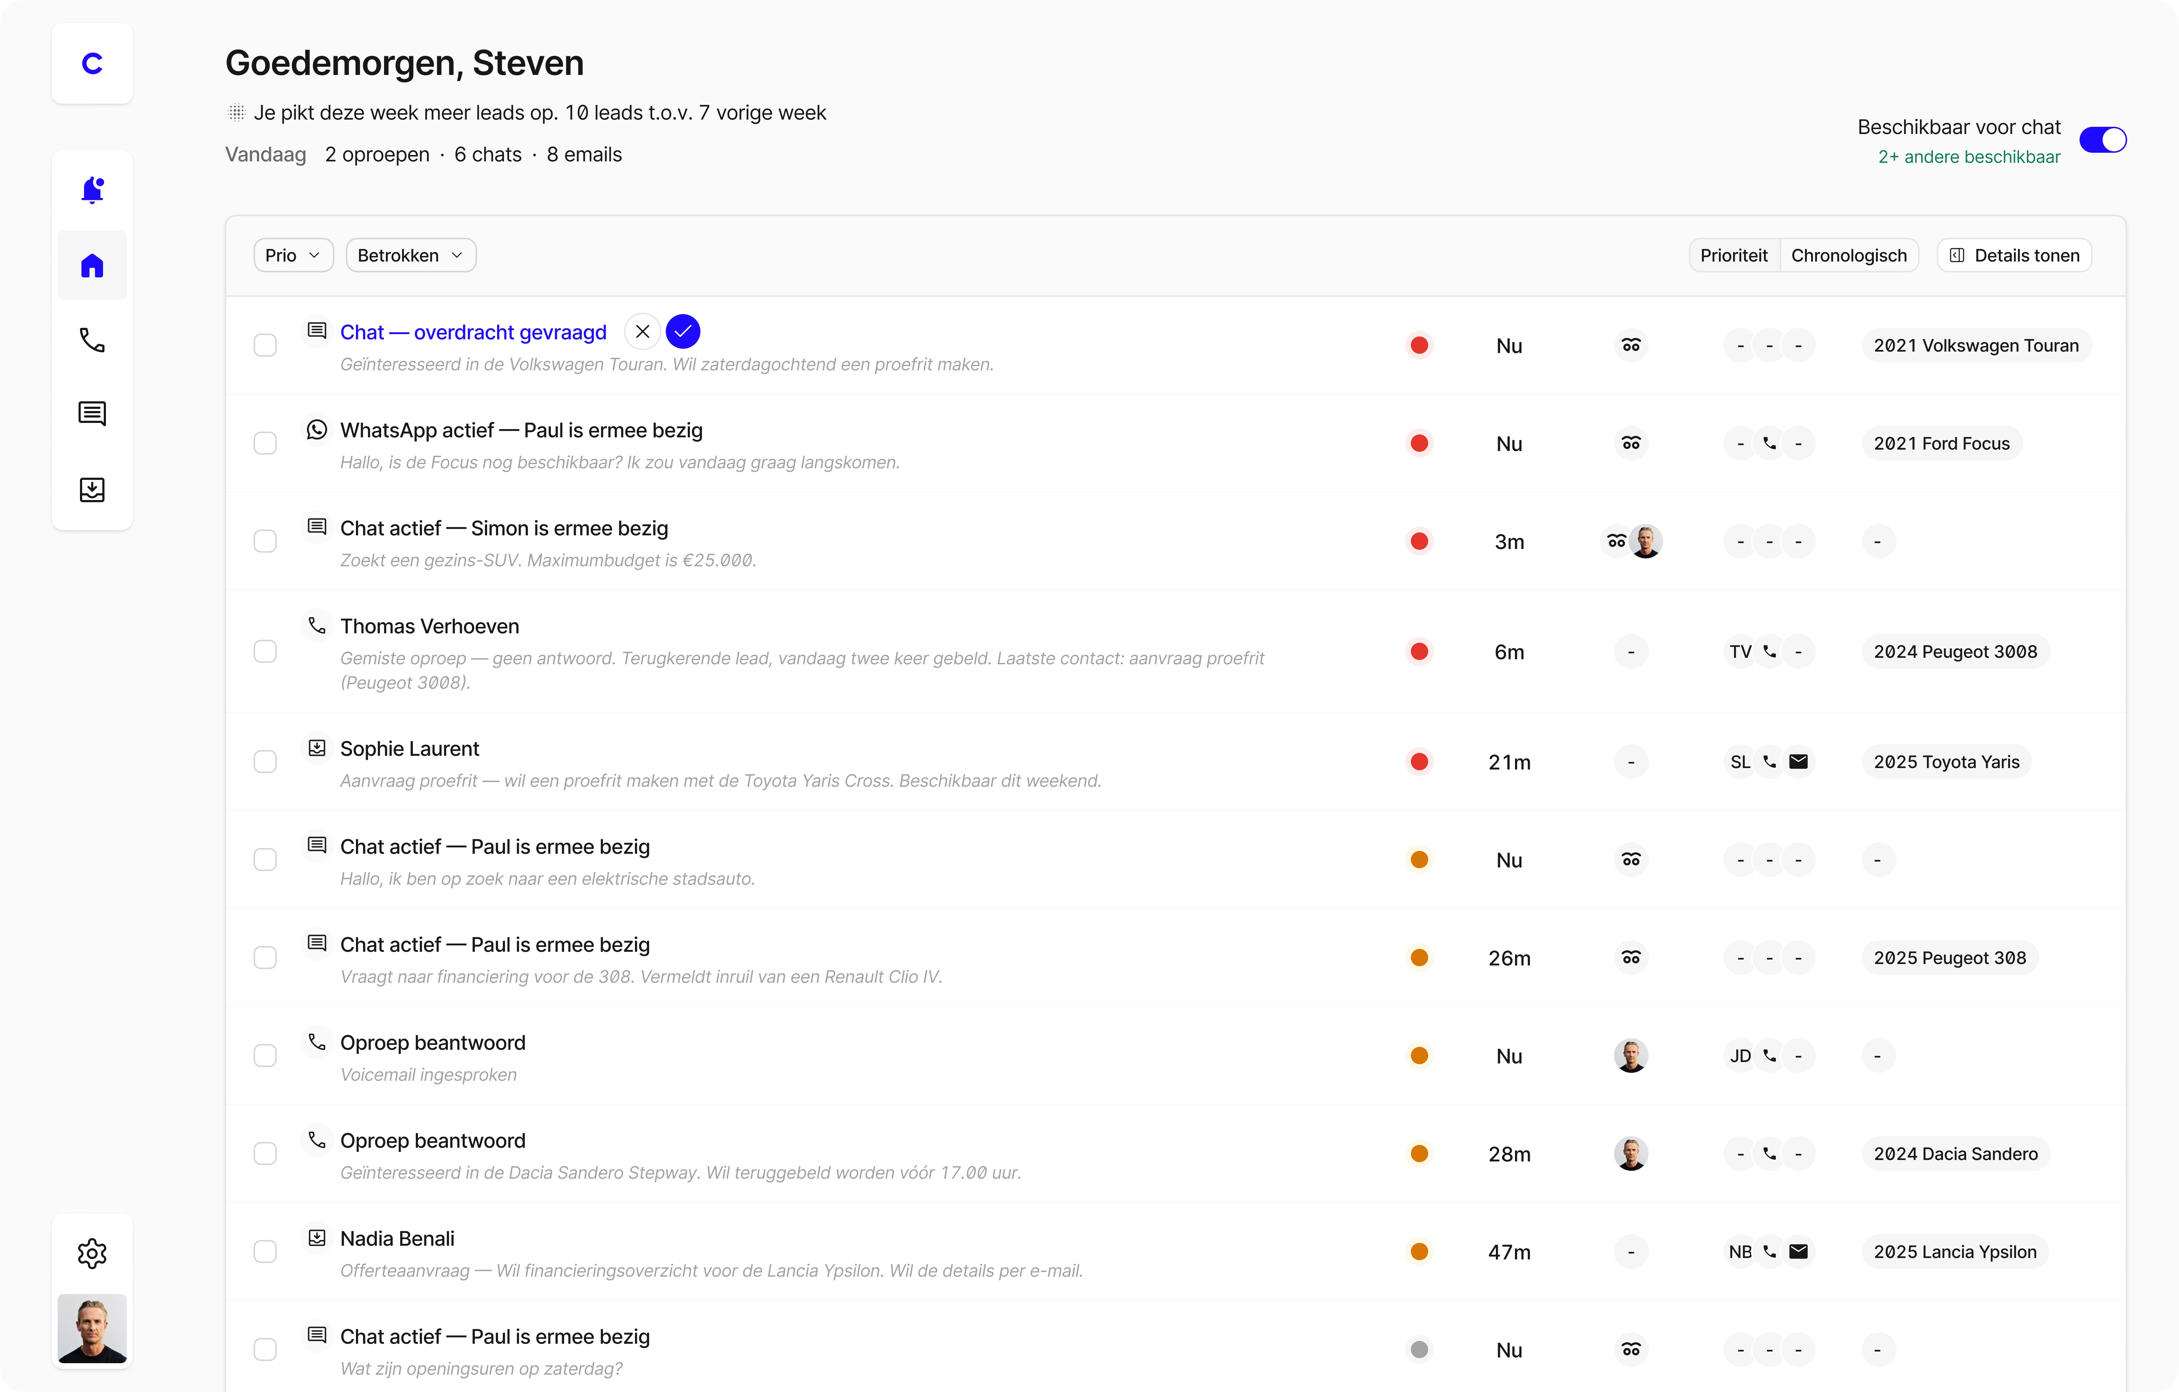Image resolution: width=2179 pixels, height=1392 pixels.
Task: Click agent avatar on Dacia Sandero row
Action: pos(1631,1153)
